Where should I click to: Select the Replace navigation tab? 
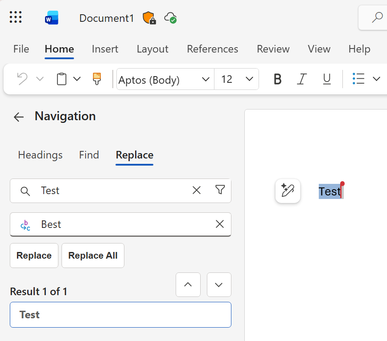[x=135, y=155]
